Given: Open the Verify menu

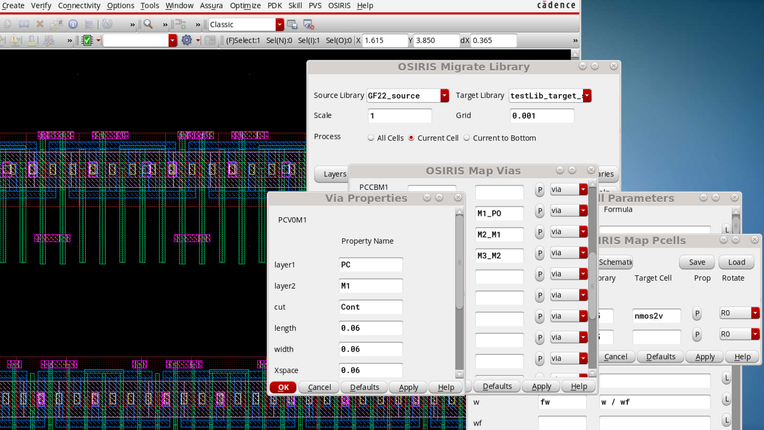Looking at the screenshot, I should (41, 6).
